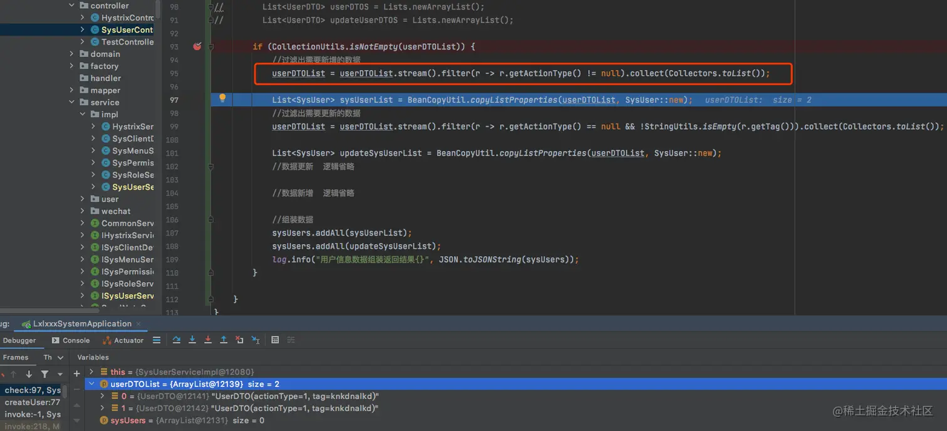Image resolution: width=947 pixels, height=431 pixels.
Task: Select the sysUsers variable row
Action: coord(515,420)
